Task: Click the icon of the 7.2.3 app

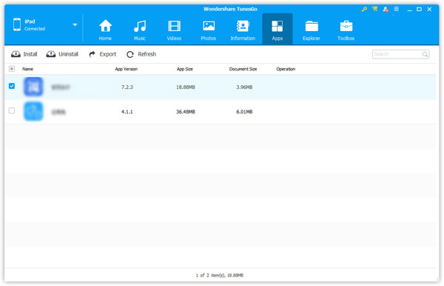Action: pos(33,87)
